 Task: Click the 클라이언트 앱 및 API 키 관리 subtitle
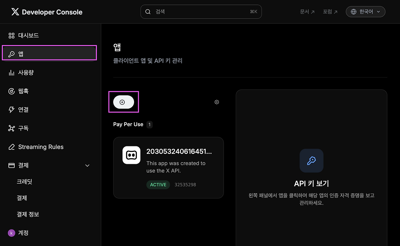coord(148,61)
